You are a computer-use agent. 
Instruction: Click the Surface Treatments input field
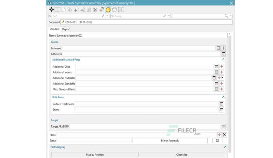[146, 104]
